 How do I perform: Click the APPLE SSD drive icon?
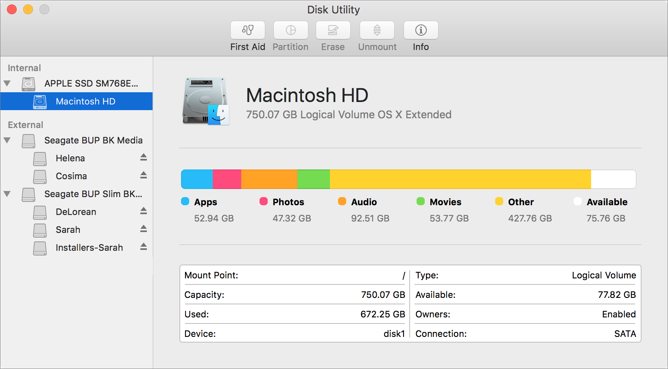28,84
